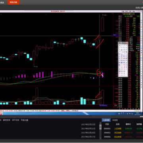Click the system tray clock in taskbar
The width and height of the screenshot is (143, 143).
[x=137, y=113]
